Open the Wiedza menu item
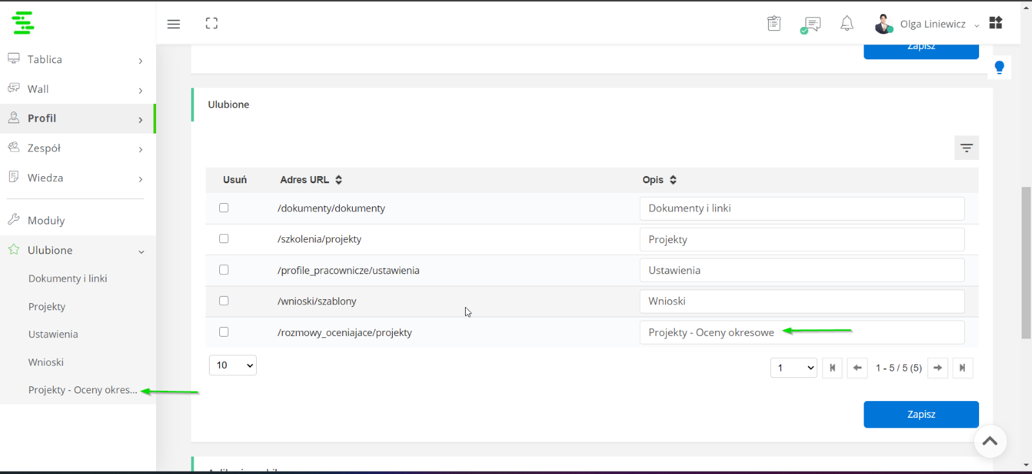Viewport: 1032px width, 474px height. point(77,178)
